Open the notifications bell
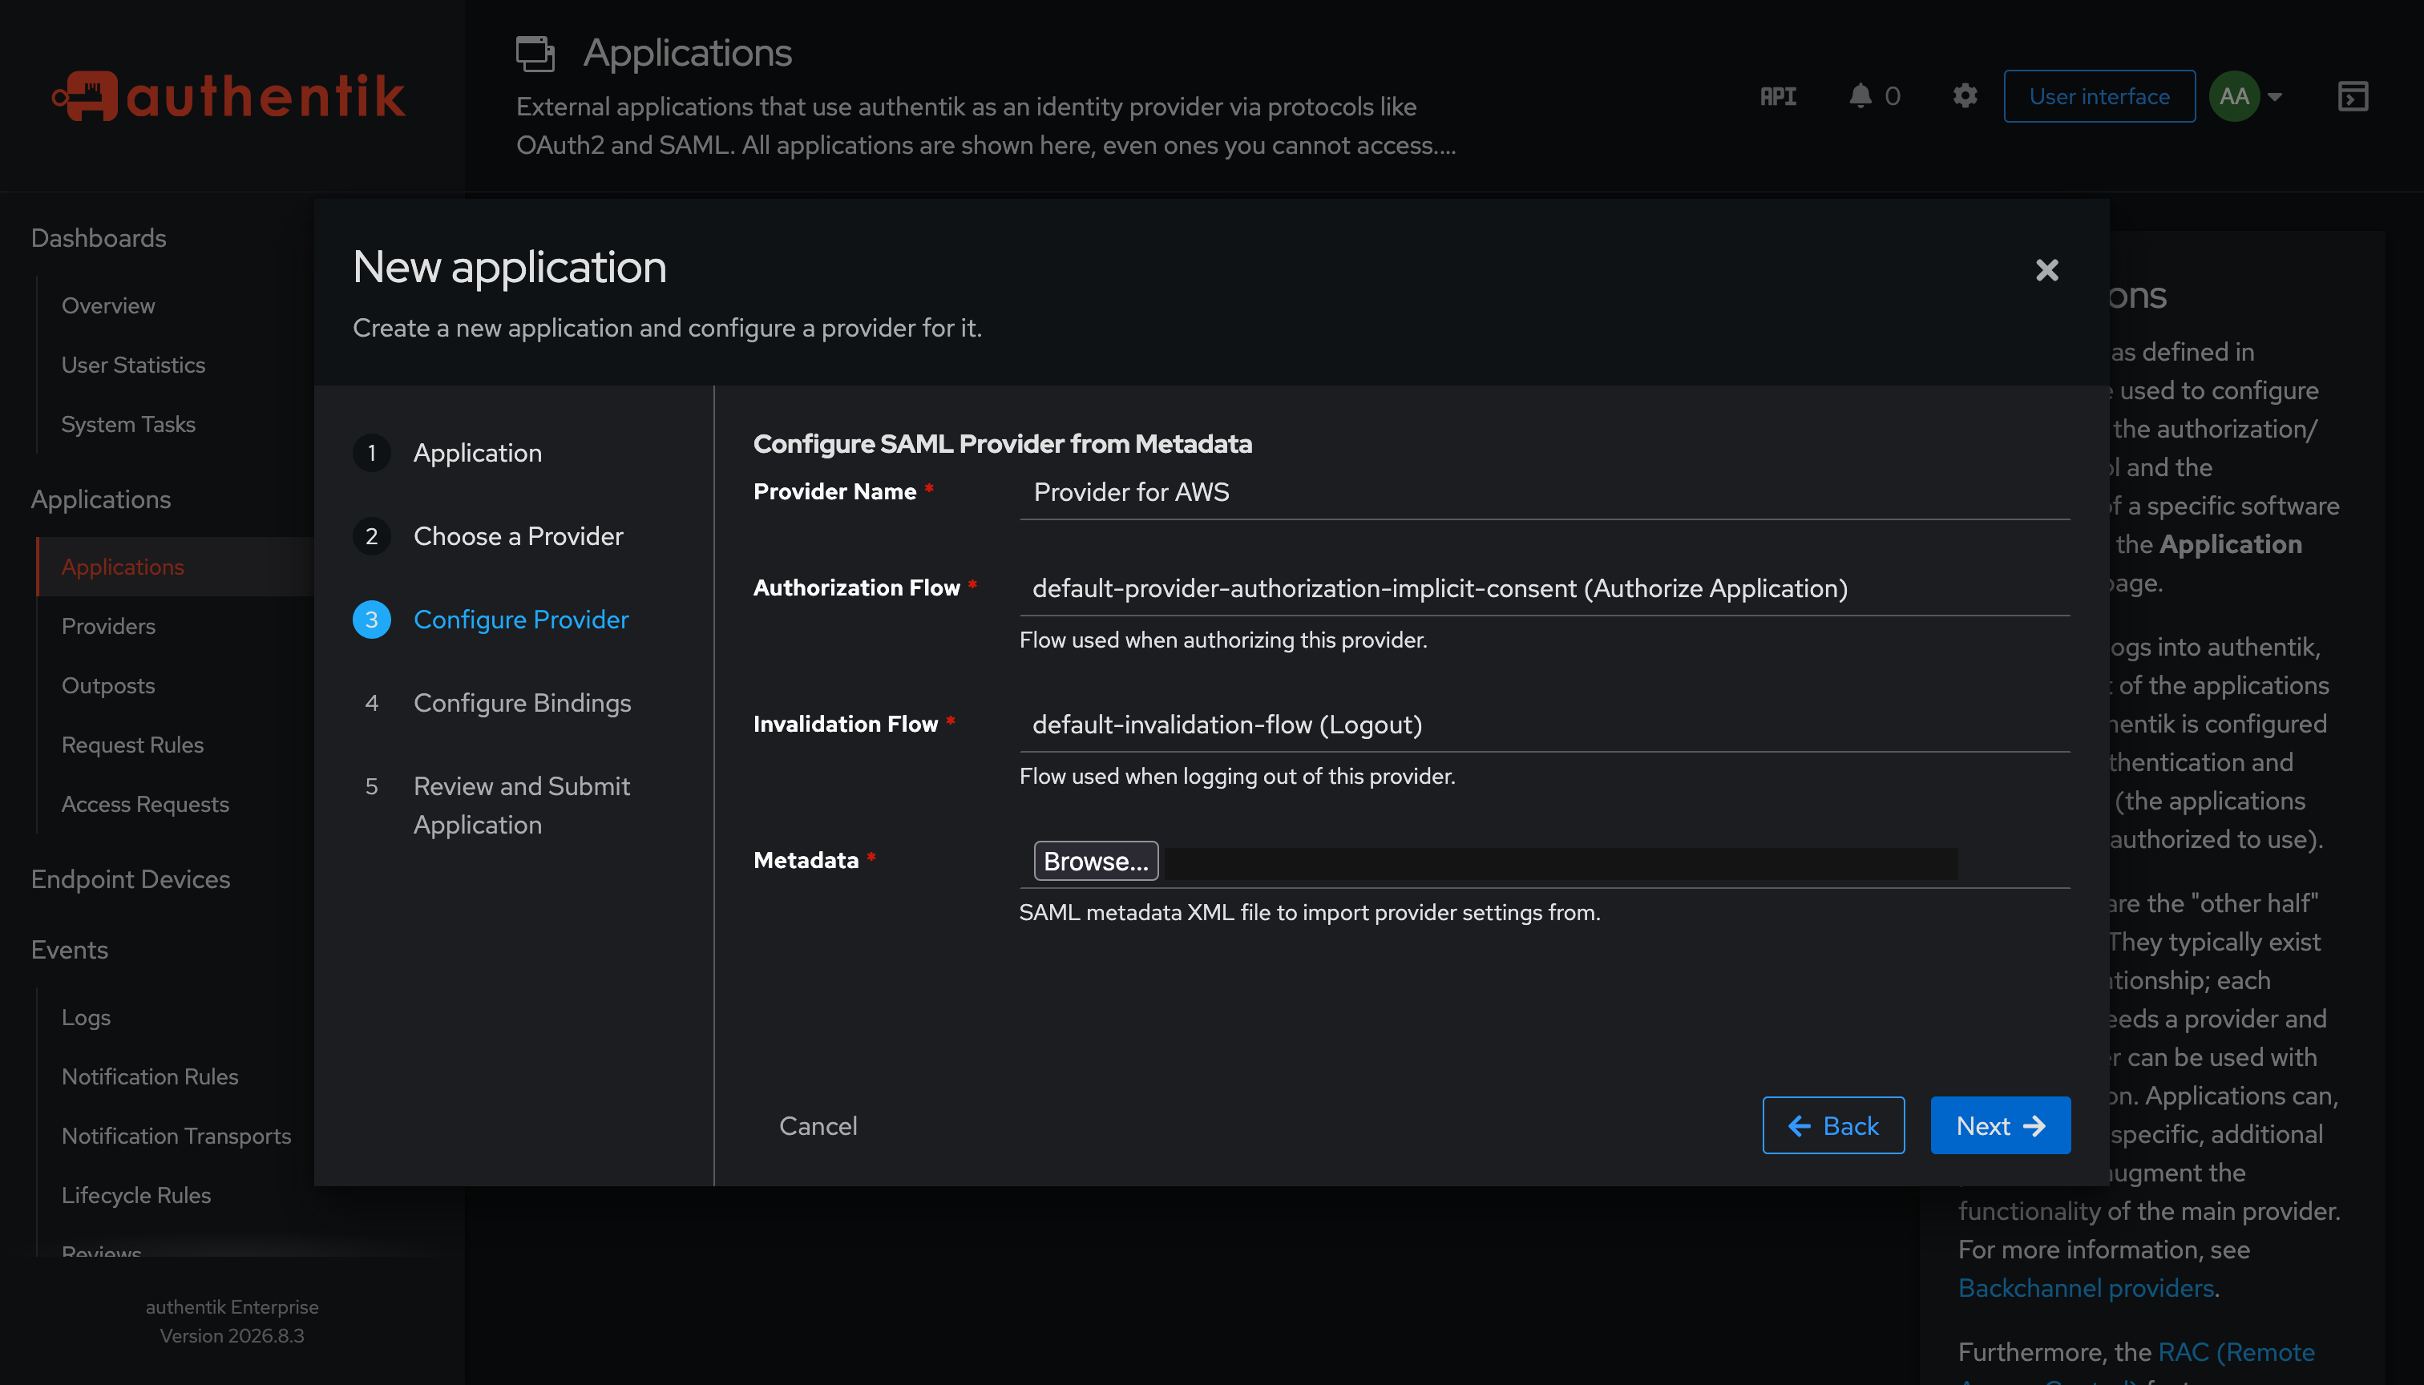The width and height of the screenshot is (2424, 1385). 1860,96
